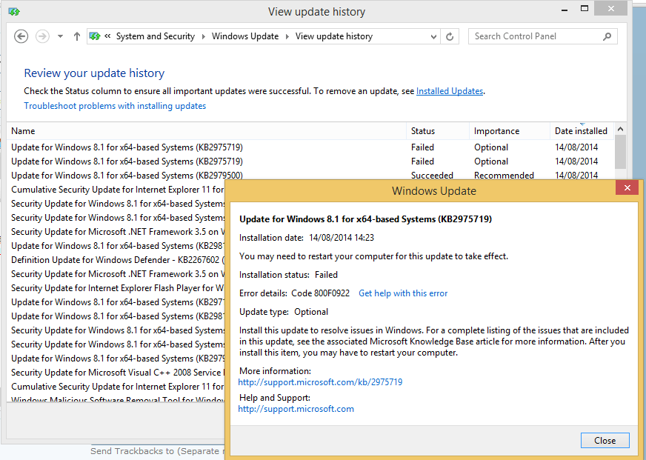
Task: Select the KB2979500 update row
Action: (310, 176)
